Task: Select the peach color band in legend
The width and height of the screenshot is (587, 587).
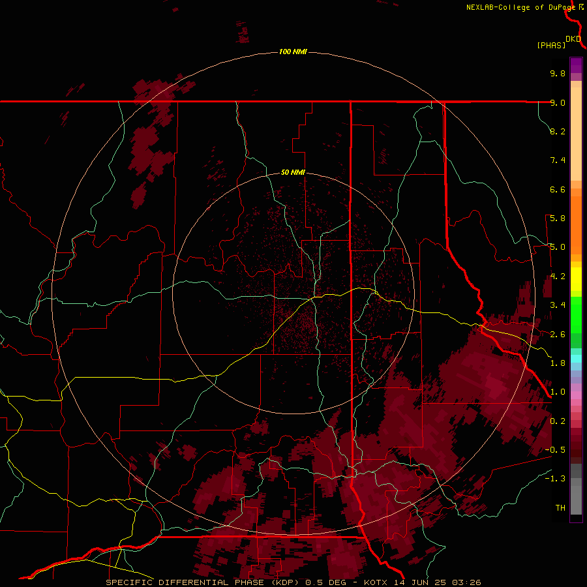Action: coord(576,134)
